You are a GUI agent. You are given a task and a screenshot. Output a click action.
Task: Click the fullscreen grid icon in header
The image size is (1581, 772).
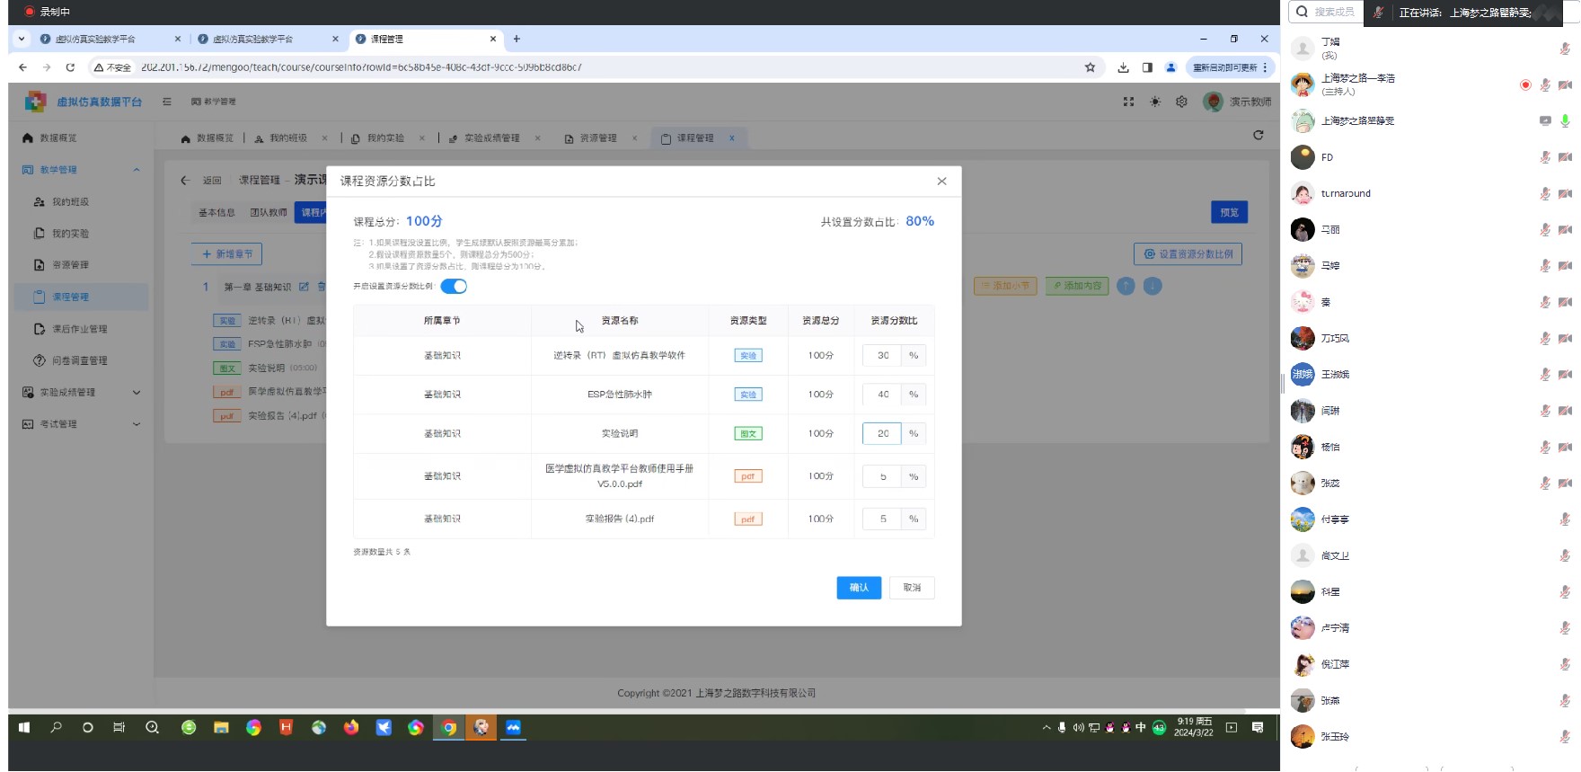pyautogui.click(x=1128, y=102)
